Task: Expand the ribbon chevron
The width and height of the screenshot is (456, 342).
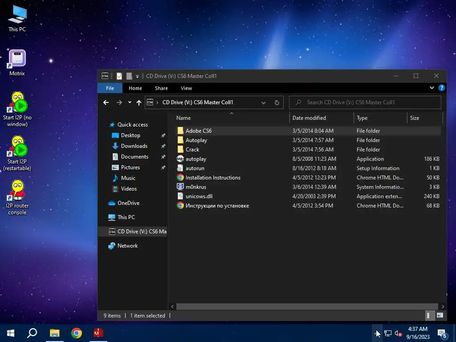Action: (432, 88)
